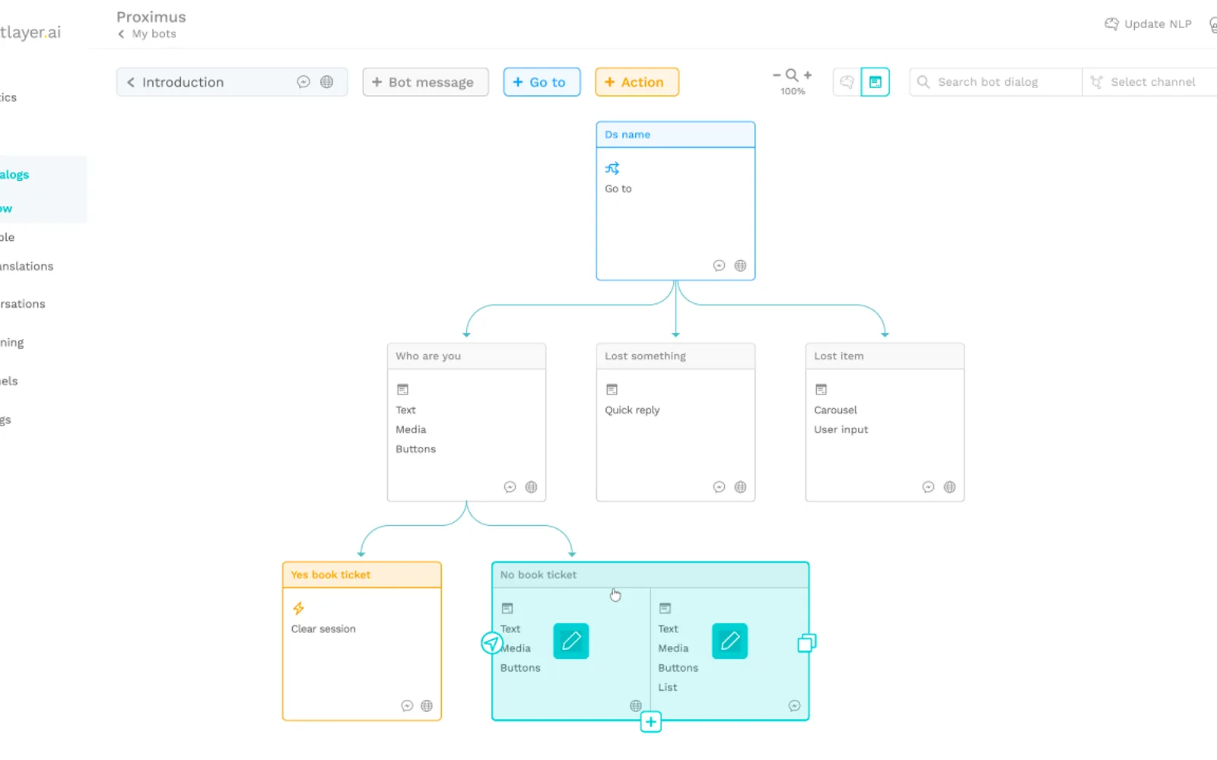
Task: Click messenger icon on Ds name card
Action: [719, 265]
